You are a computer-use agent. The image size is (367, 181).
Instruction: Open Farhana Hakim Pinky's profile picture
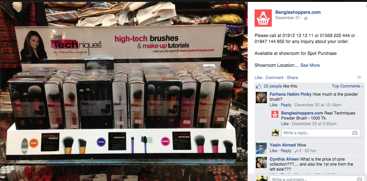click(261, 98)
